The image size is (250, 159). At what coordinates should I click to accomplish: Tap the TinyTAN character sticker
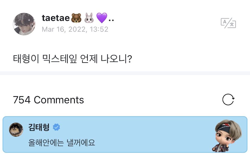(228, 135)
